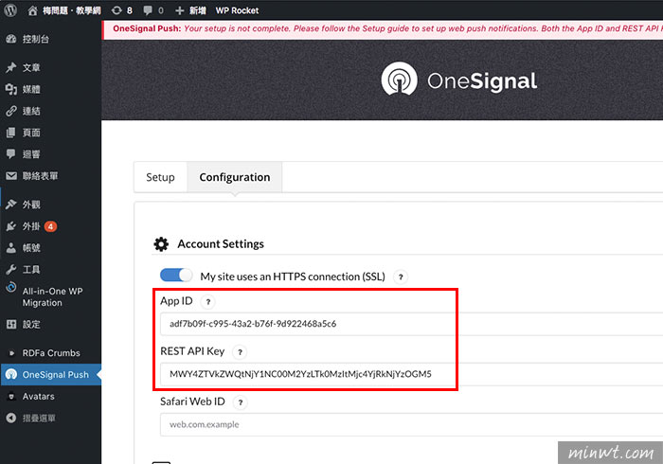Screen dimensions: 663x464
Task: Switch to the Configuration tab
Action: [235, 177]
